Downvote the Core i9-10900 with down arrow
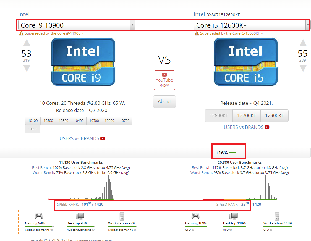The width and height of the screenshot is (311, 241). [27, 69]
